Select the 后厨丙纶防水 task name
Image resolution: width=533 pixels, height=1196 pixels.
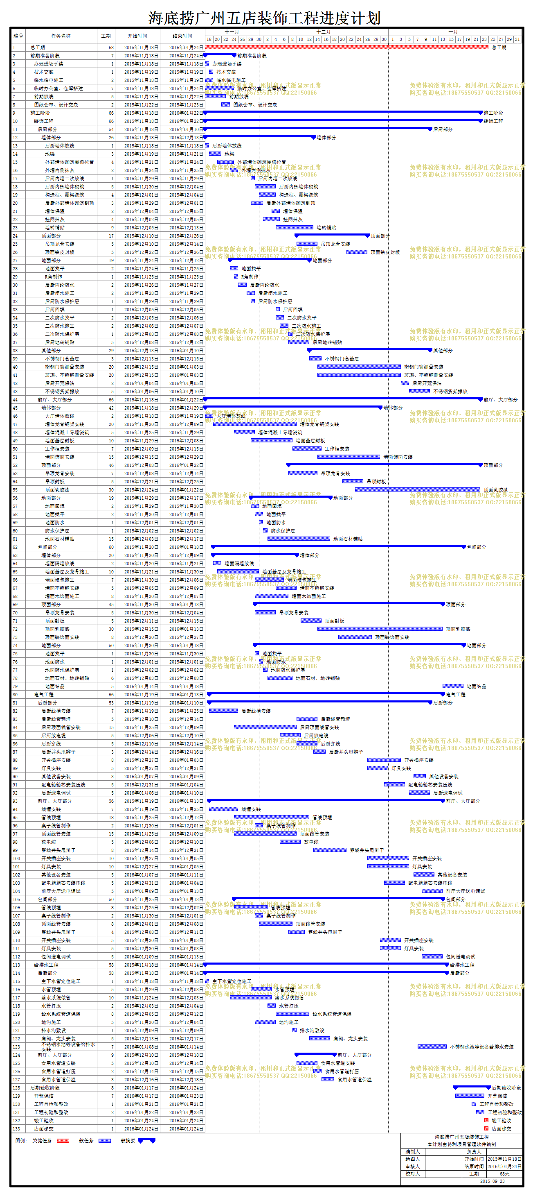click(59, 285)
